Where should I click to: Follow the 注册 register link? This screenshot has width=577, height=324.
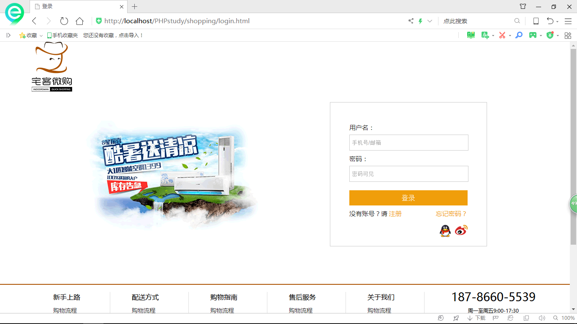click(395, 214)
